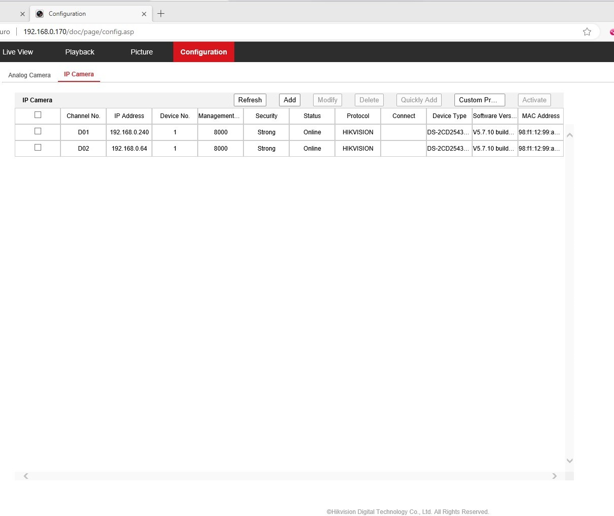Click the table scroll down arrow
The width and height of the screenshot is (614, 516).
pyautogui.click(x=570, y=461)
